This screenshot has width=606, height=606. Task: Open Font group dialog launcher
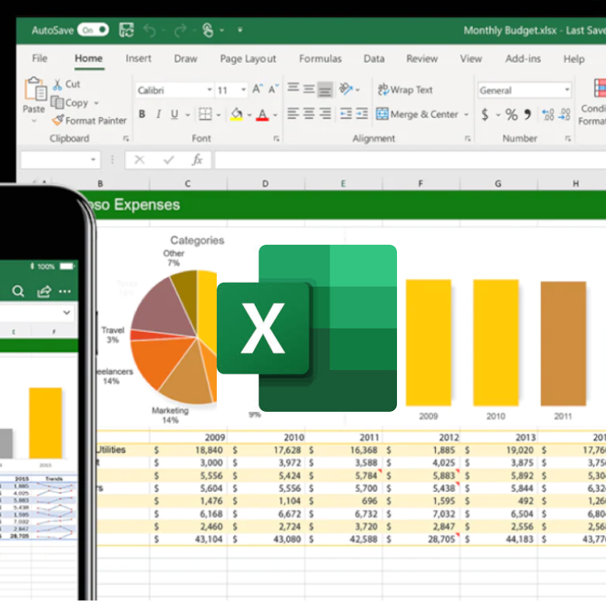pos(277,138)
